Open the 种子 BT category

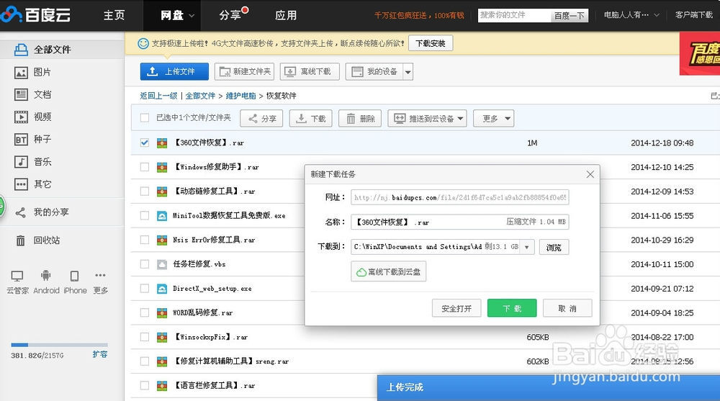pos(33,139)
